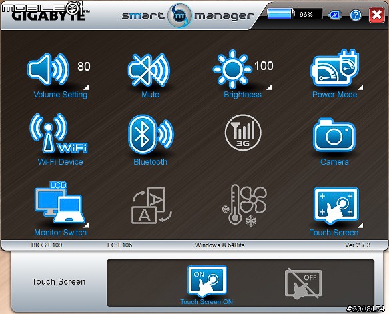Viewport: 389px width, 314px height.
Task: Open the Brightness sun icon
Action: [232, 69]
